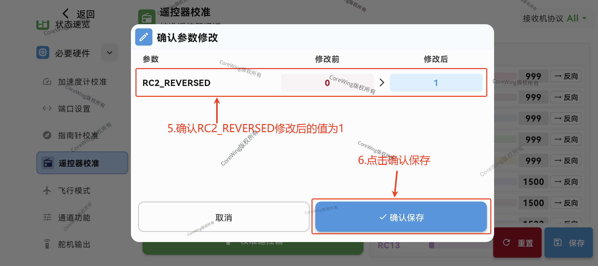Click the remote icon for 舵机输出
Image resolution: width=598 pixels, height=266 pixels.
tap(47, 244)
